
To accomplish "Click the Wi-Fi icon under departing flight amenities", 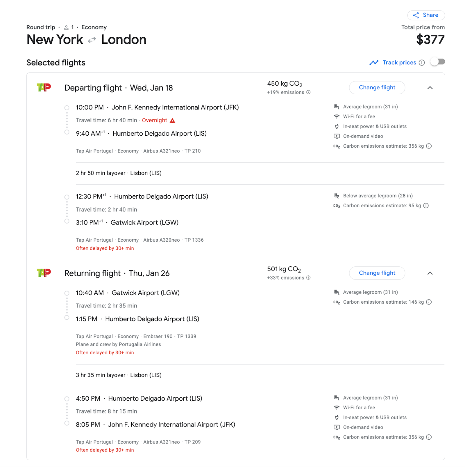I will (x=337, y=116).
